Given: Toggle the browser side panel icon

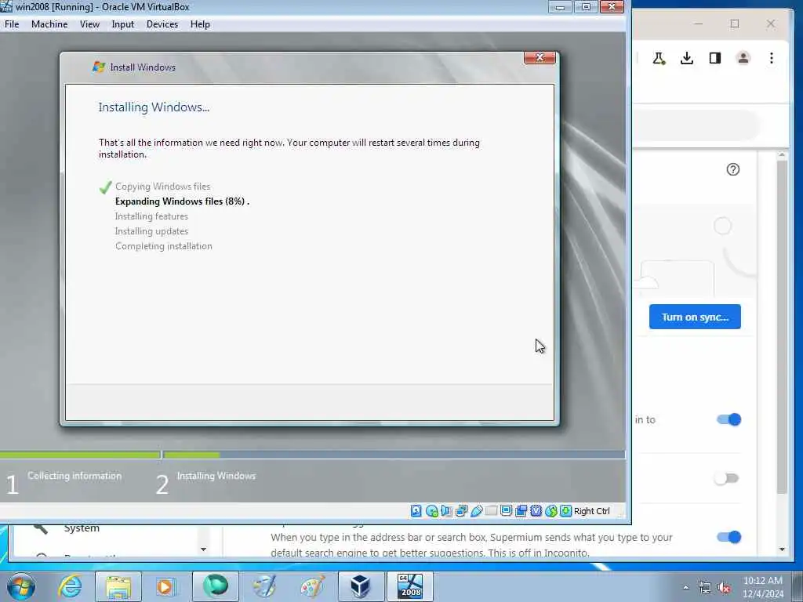Looking at the screenshot, I should point(715,58).
